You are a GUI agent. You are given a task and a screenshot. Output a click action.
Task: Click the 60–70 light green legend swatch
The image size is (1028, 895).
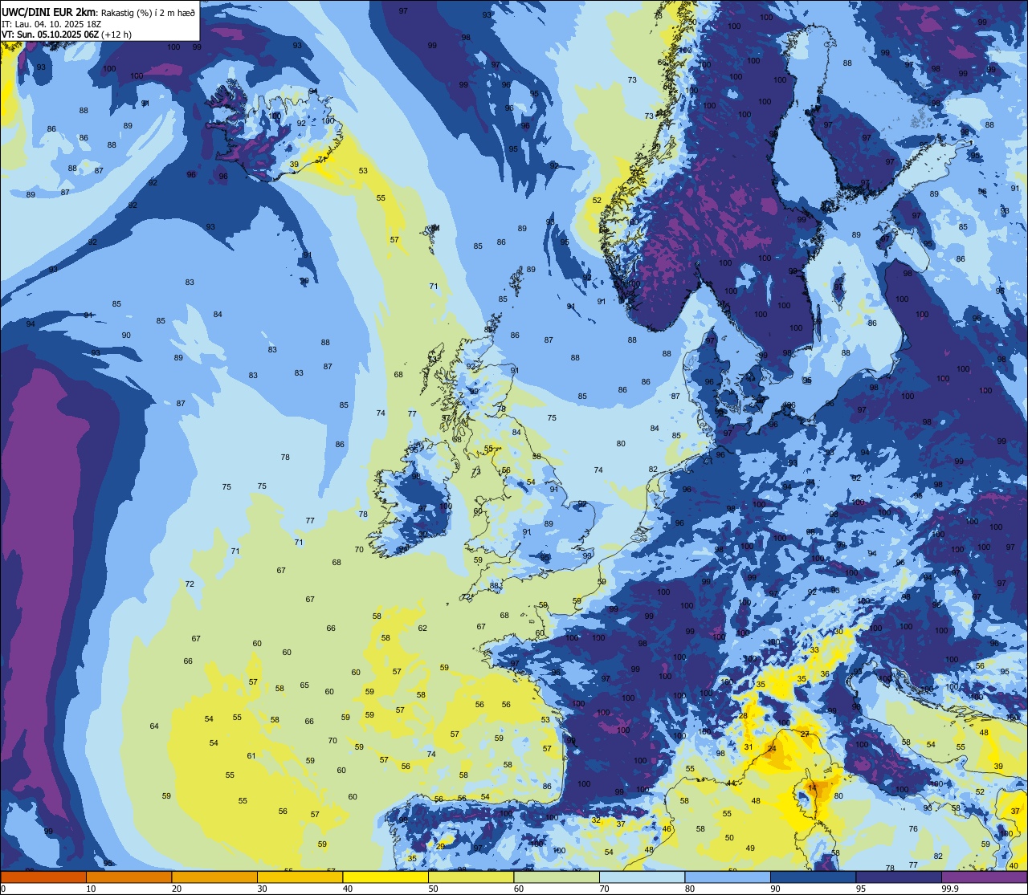(x=557, y=877)
